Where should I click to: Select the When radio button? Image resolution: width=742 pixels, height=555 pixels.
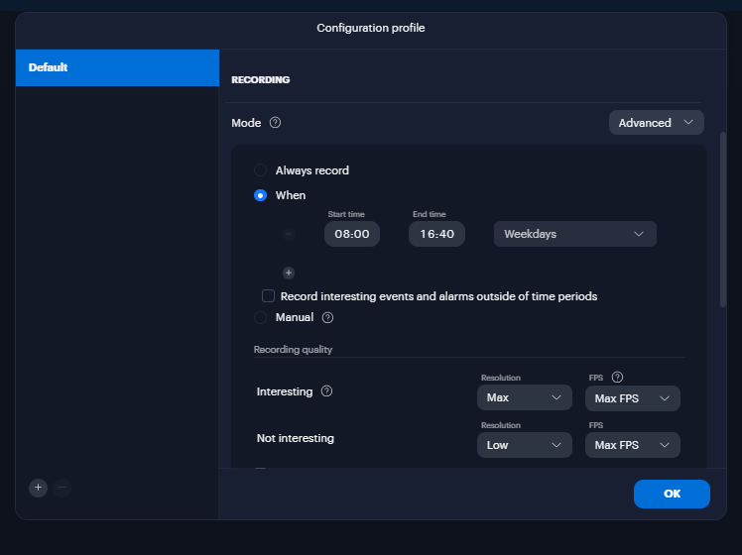pos(260,195)
